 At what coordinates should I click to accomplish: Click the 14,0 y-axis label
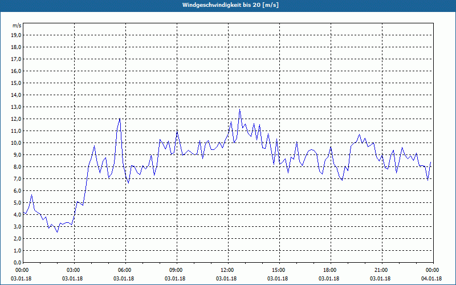pyautogui.click(x=16, y=95)
